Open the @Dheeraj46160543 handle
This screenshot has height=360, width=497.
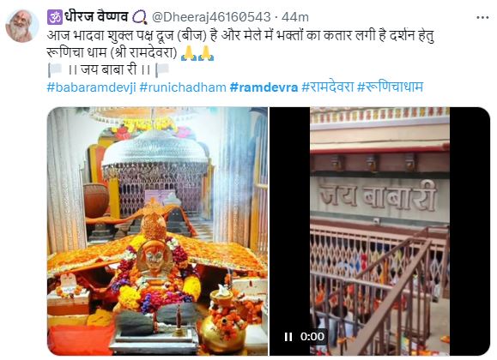tap(211, 17)
